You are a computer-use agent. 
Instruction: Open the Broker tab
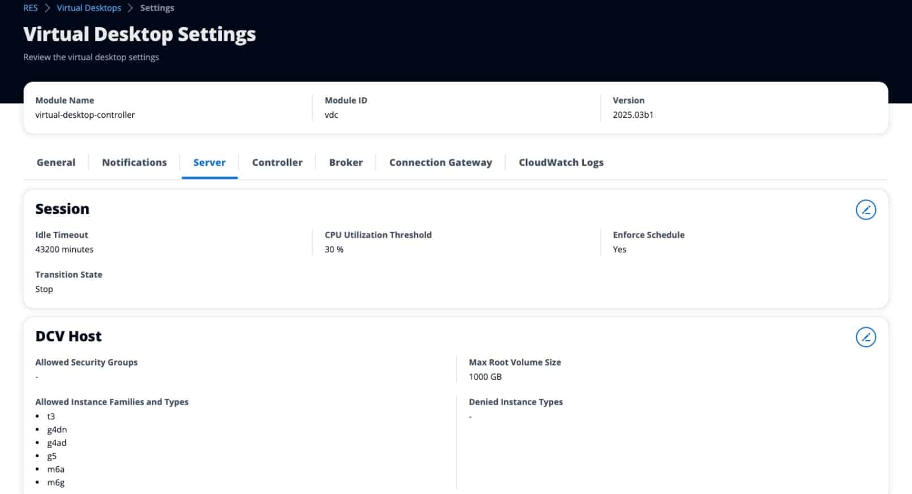click(x=346, y=162)
